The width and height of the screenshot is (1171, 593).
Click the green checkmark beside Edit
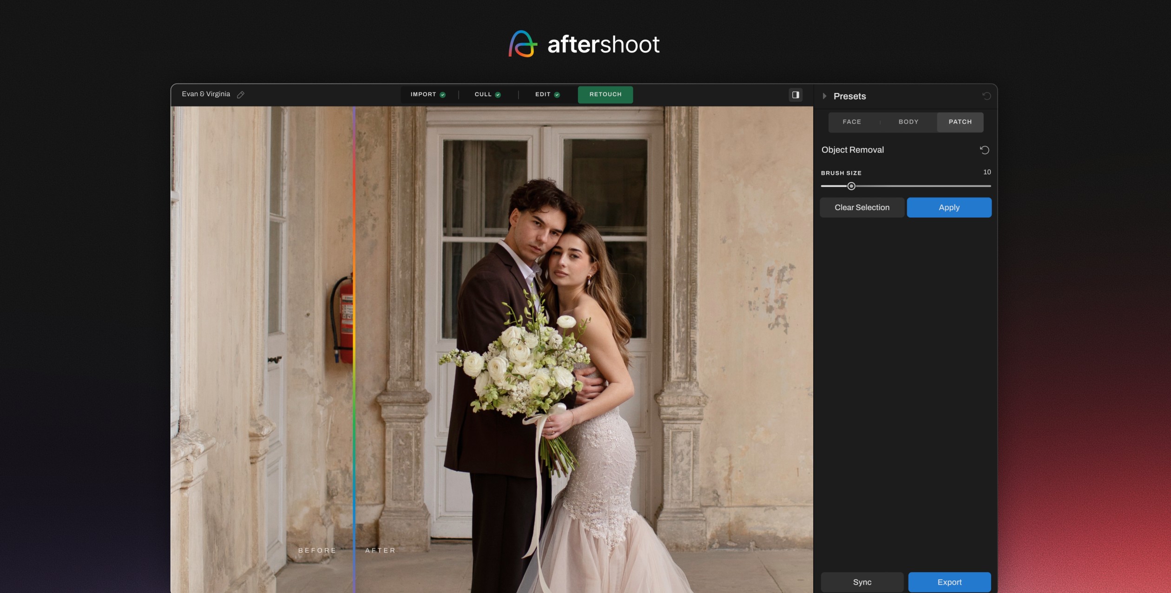pyautogui.click(x=557, y=95)
